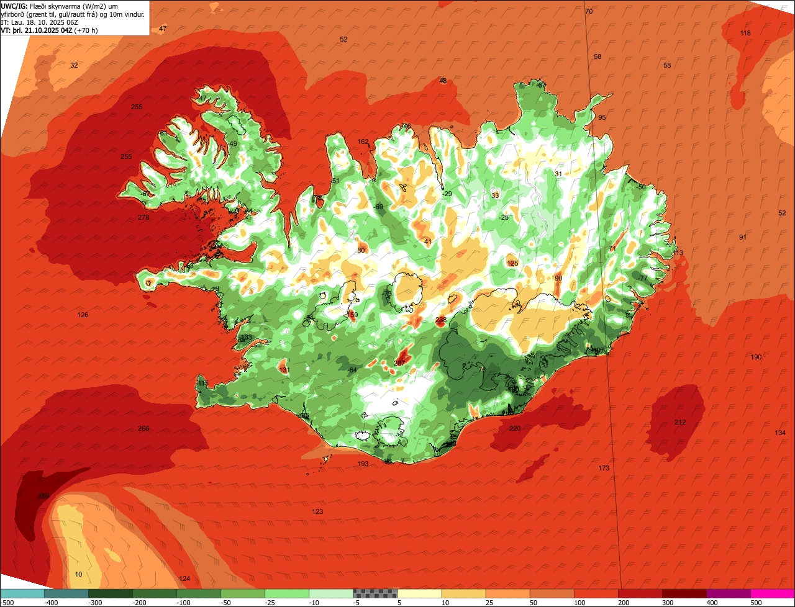
Task: Click the pale yellow swatch between 5 and 10
Action: (x=419, y=593)
